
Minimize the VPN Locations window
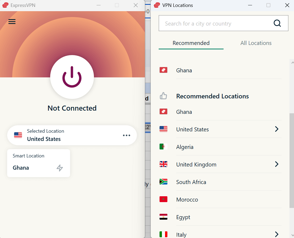click(250, 5)
